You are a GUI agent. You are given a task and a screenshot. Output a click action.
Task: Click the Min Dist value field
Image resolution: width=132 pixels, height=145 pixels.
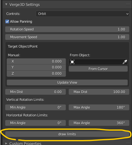click(35, 92)
